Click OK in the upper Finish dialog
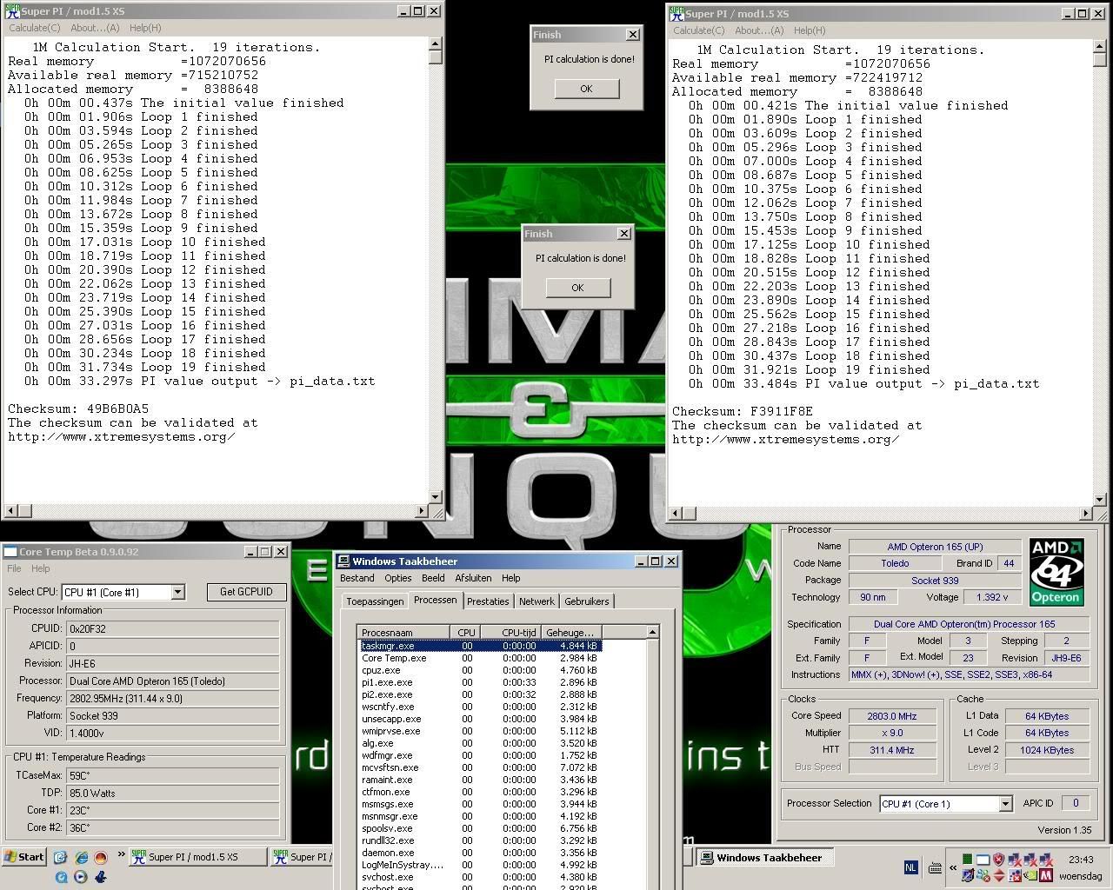Screen dimensions: 1113x890 [x=586, y=89]
